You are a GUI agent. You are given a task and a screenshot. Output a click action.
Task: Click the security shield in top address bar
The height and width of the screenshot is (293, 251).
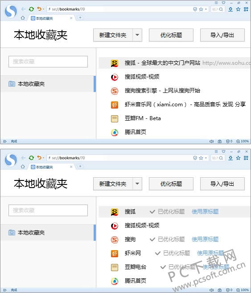point(195,9)
